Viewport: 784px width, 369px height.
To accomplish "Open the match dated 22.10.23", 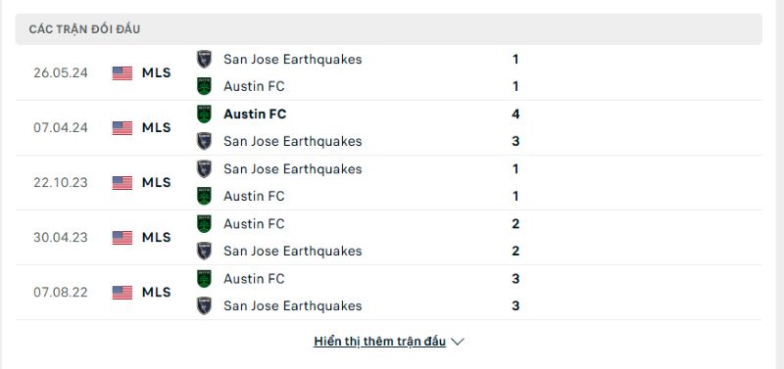I will 388,183.
